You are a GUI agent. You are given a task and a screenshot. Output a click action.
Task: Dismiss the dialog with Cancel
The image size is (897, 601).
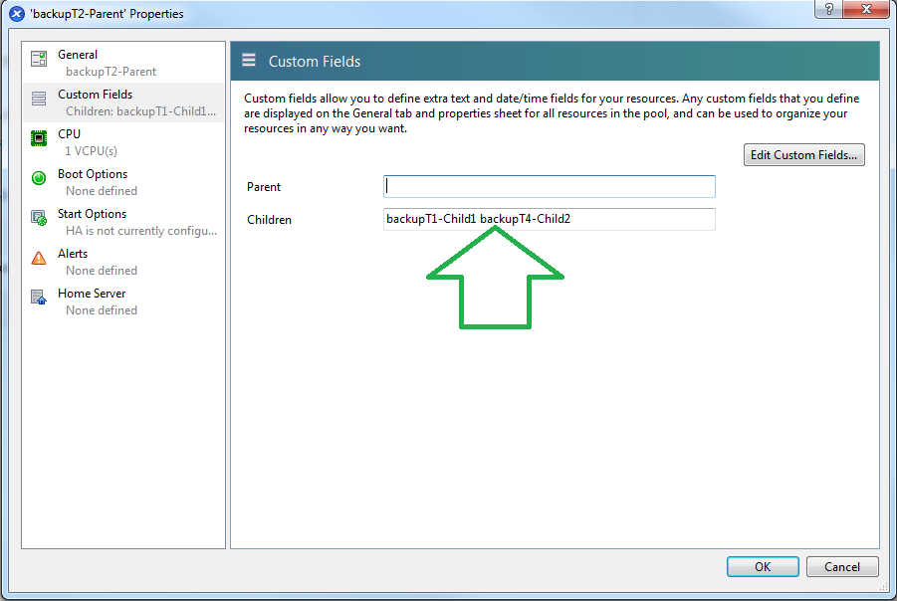click(842, 567)
